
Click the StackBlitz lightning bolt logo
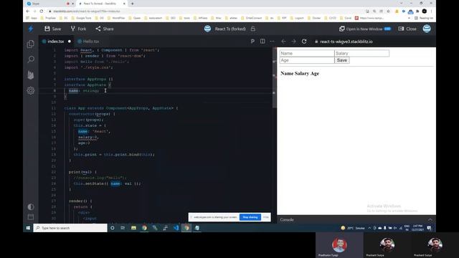(30, 29)
